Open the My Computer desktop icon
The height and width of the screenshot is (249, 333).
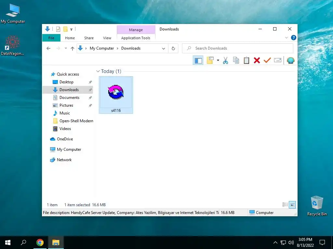[13, 13]
